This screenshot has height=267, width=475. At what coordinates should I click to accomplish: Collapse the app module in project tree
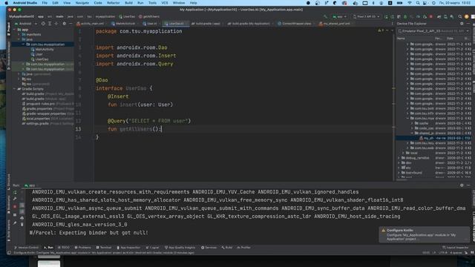coord(15,30)
